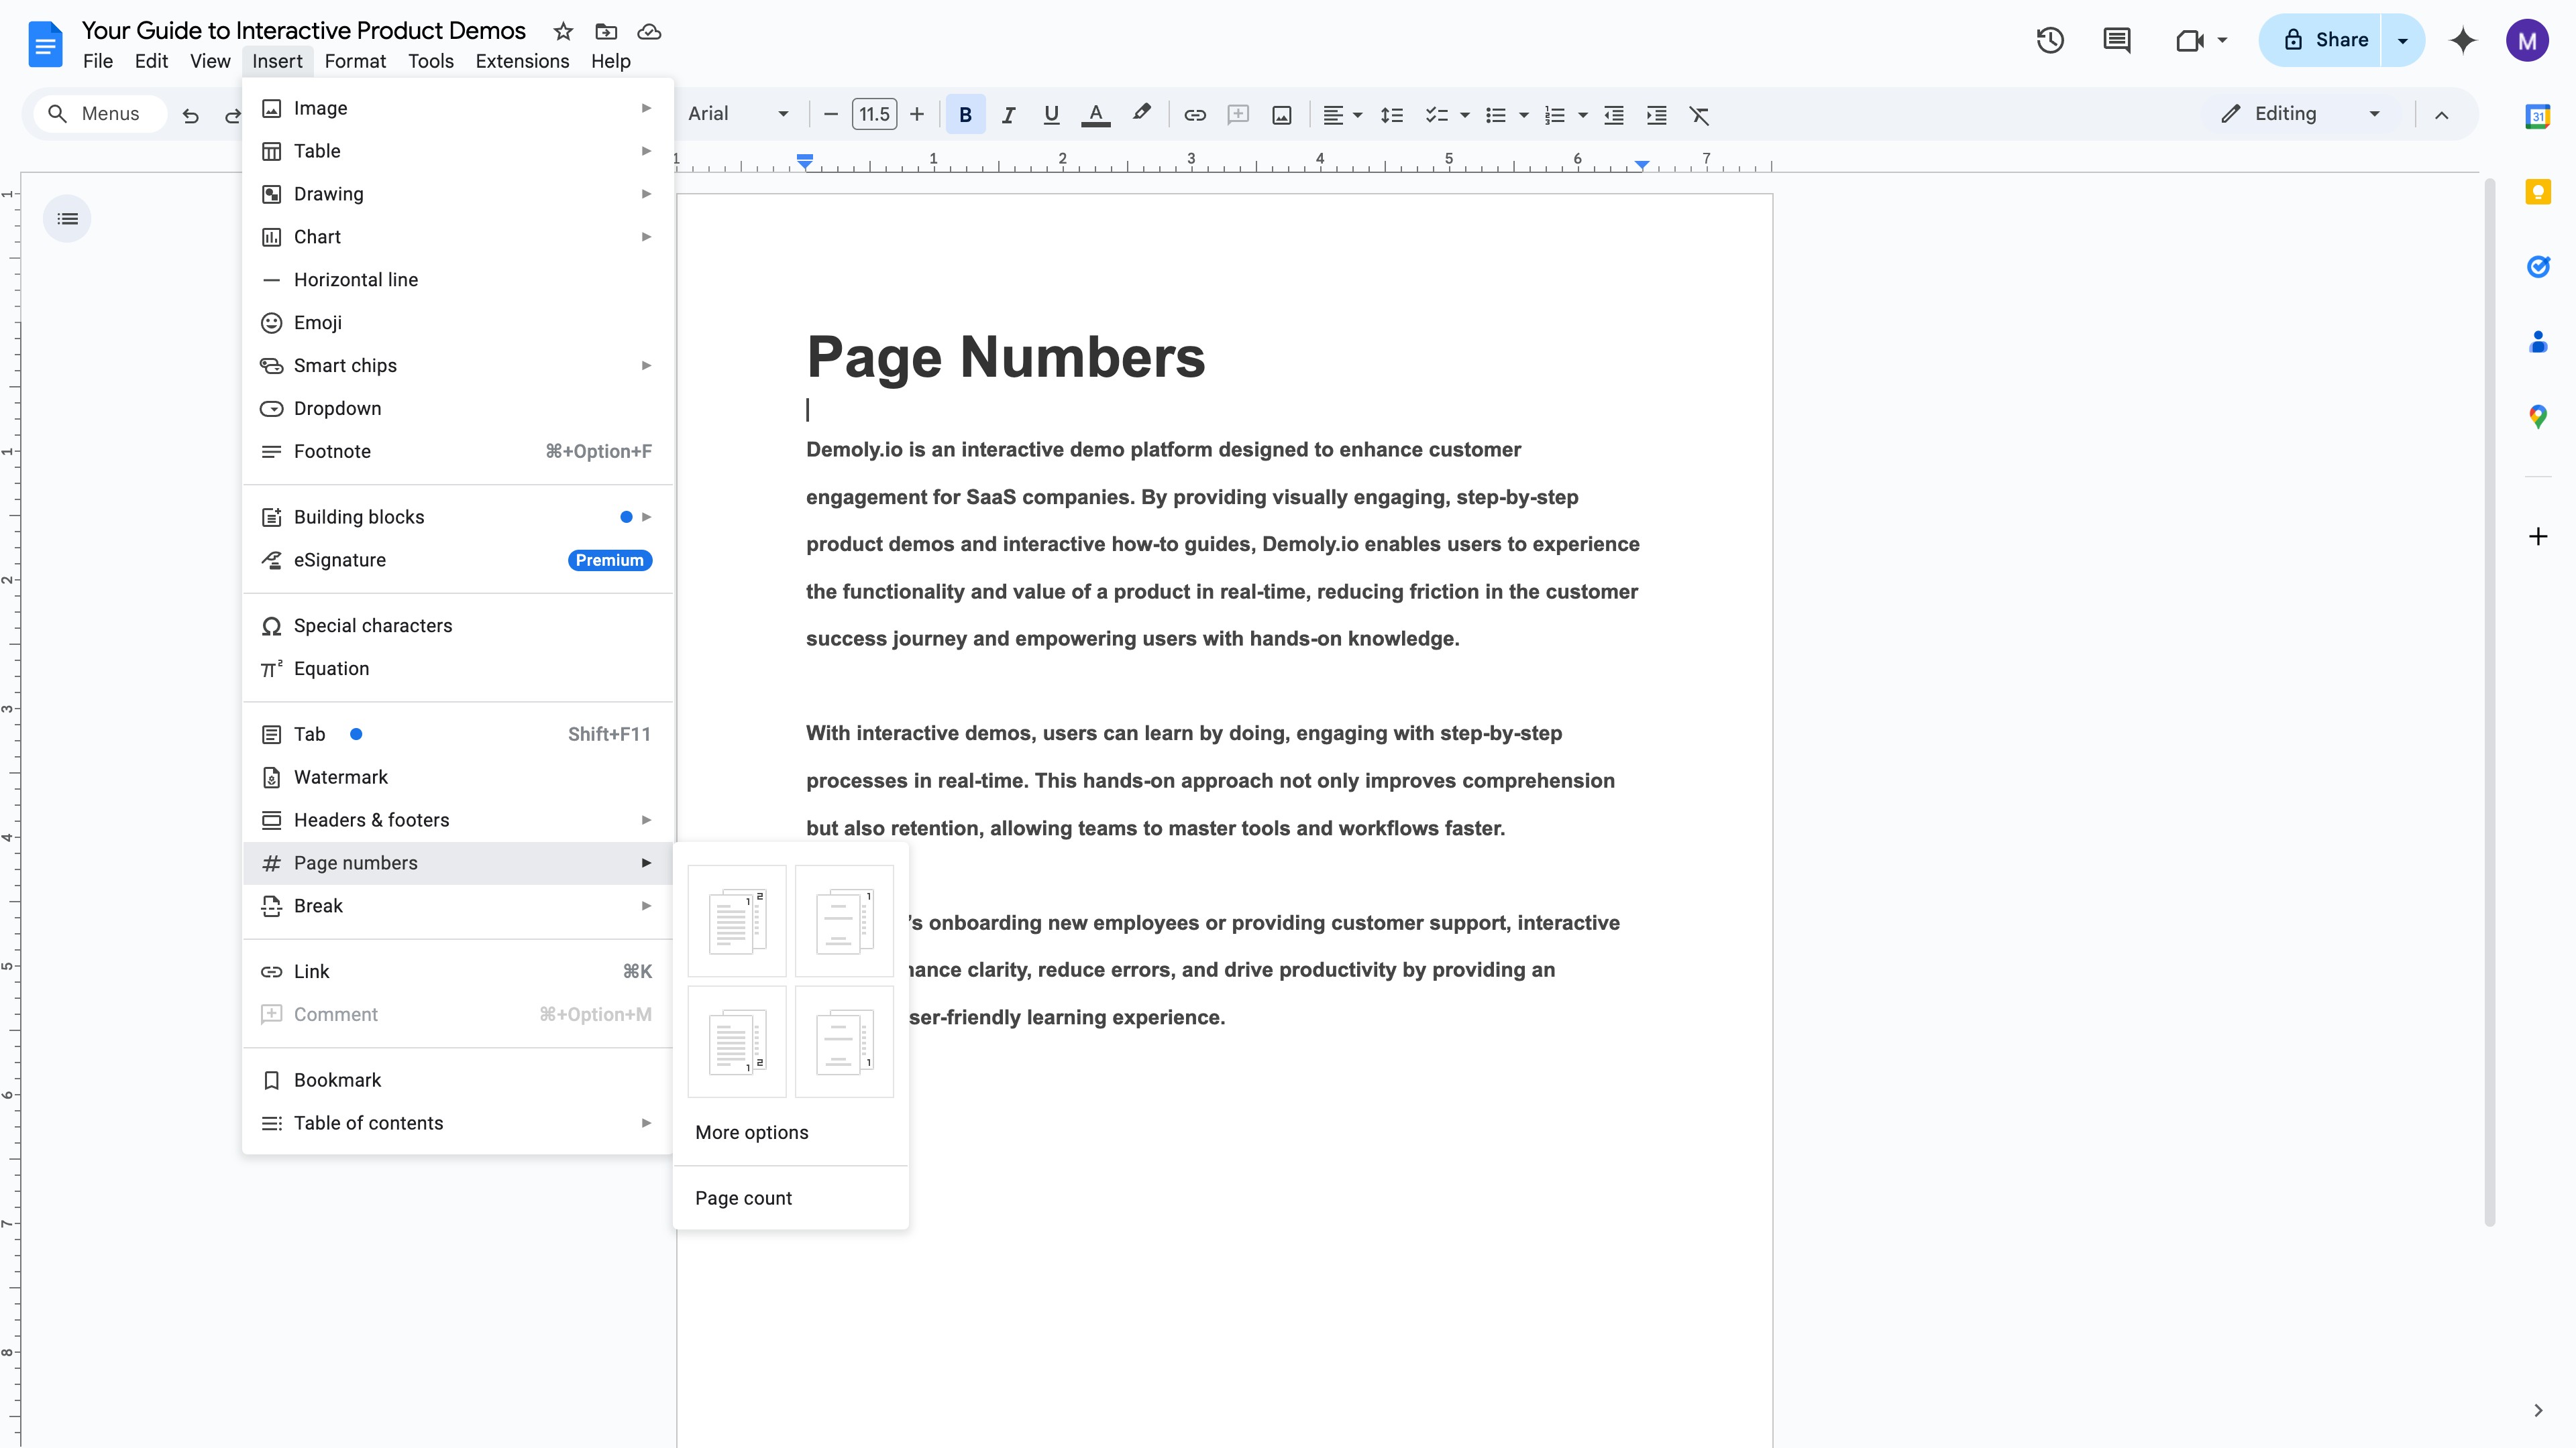
Task: Open numbered list options arrow
Action: [1582, 115]
